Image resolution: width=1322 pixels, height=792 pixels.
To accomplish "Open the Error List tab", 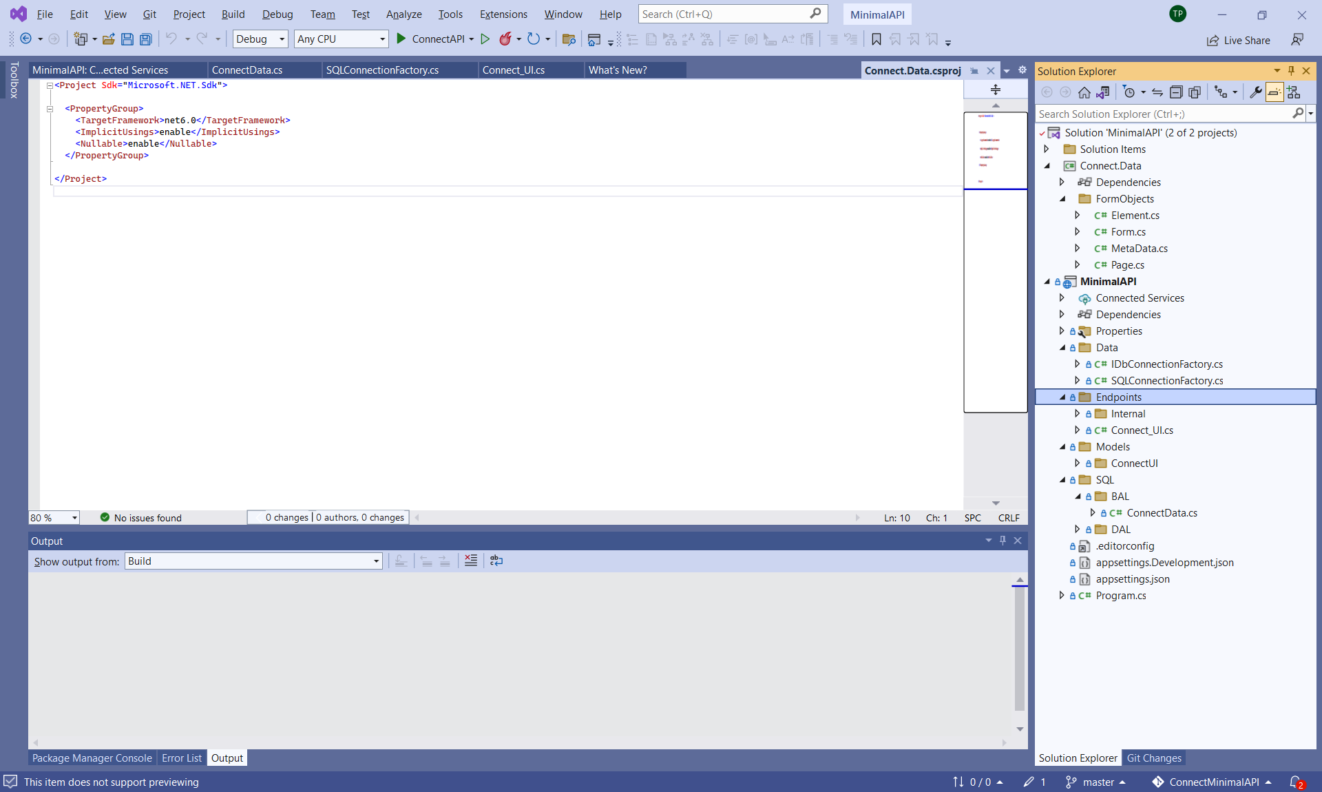I will (x=182, y=758).
